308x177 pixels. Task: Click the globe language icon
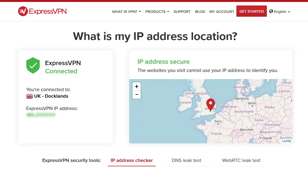271,11
